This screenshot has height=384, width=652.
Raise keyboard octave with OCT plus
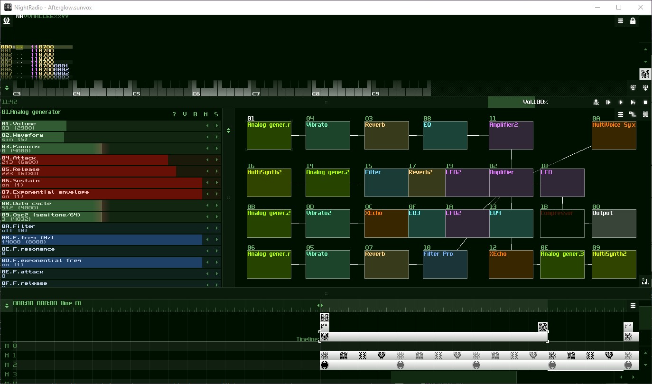645,88
